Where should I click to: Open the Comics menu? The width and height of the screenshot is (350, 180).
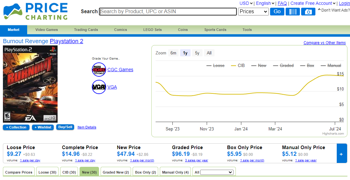tap(121, 30)
